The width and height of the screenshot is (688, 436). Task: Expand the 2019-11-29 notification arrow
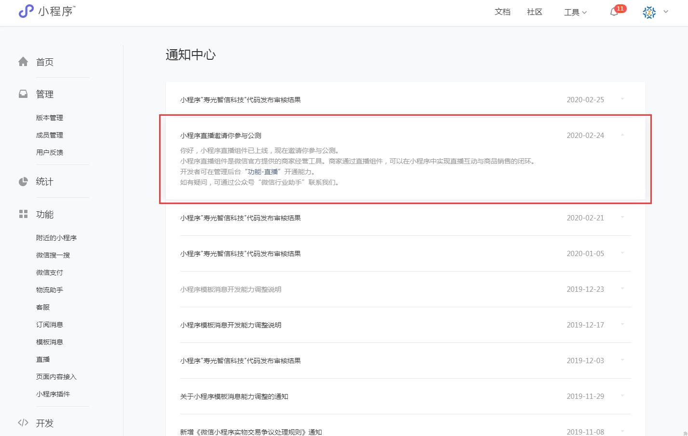(x=622, y=395)
